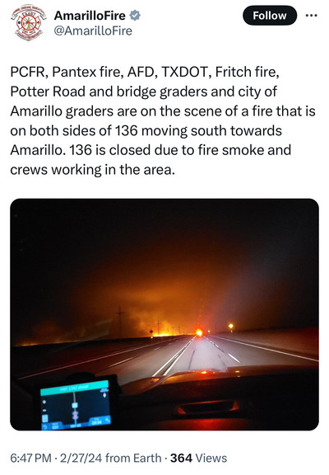Screen dimensions: 329x475
Task: Click the blue verified checkmark badge
Action: (135, 16)
